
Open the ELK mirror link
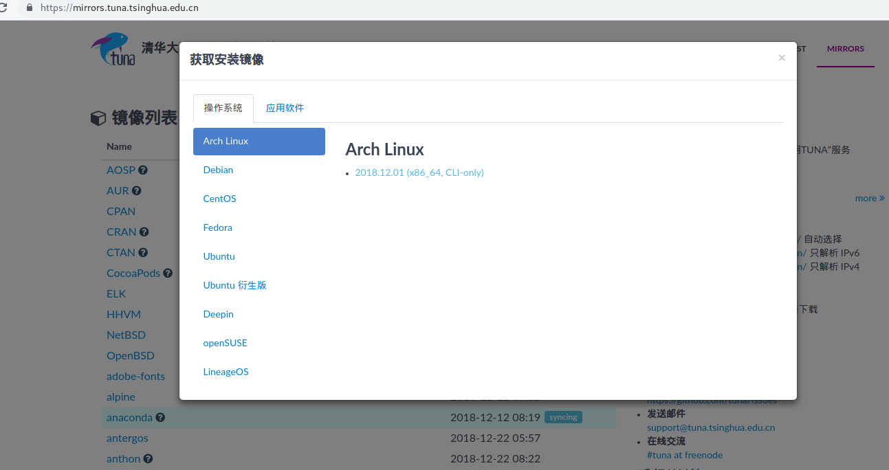pyautogui.click(x=116, y=293)
